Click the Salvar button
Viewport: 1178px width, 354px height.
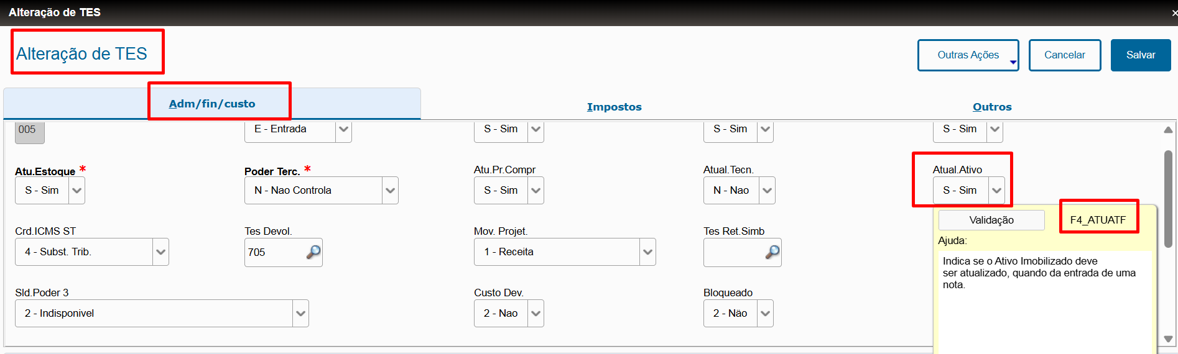[x=1141, y=55]
